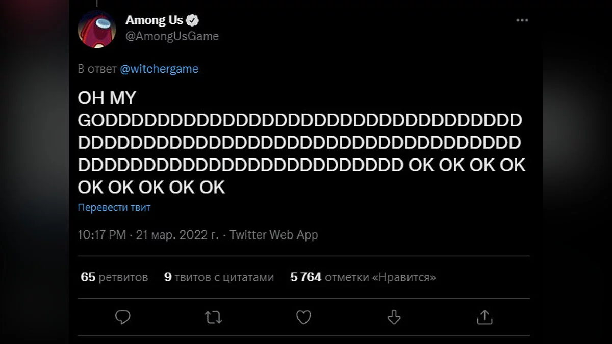Share the tweet via the upload icon

click(484, 317)
